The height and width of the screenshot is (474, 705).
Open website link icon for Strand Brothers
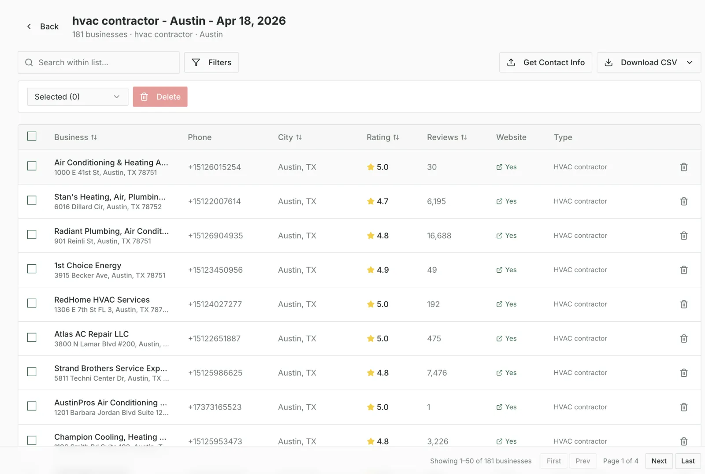click(x=499, y=373)
